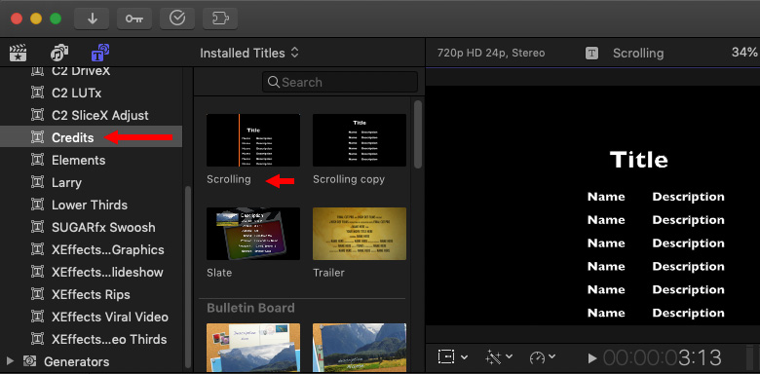Image resolution: width=760 pixels, height=374 pixels.
Task: Click the Bulletin Board section header
Action: coord(250,308)
